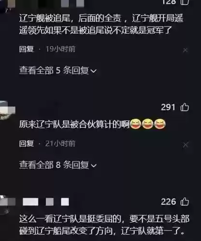Like the comment with 226 likes
The width and height of the screenshot is (201, 241).
click(185, 201)
